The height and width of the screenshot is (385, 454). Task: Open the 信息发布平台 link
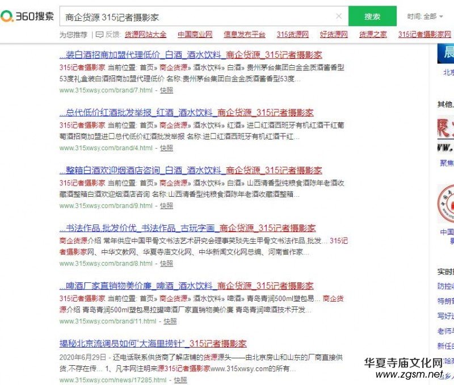[x=244, y=35]
